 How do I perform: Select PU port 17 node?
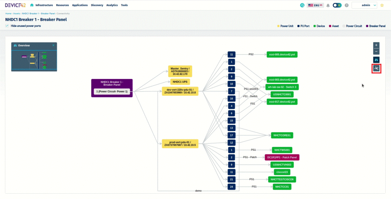coord(231,135)
